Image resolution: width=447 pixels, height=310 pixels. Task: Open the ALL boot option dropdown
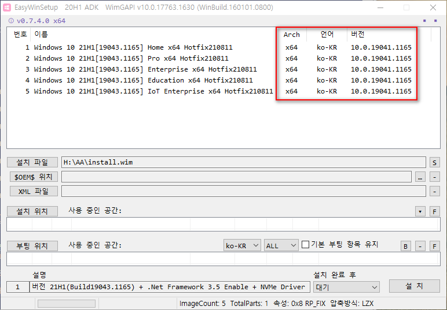(x=281, y=245)
